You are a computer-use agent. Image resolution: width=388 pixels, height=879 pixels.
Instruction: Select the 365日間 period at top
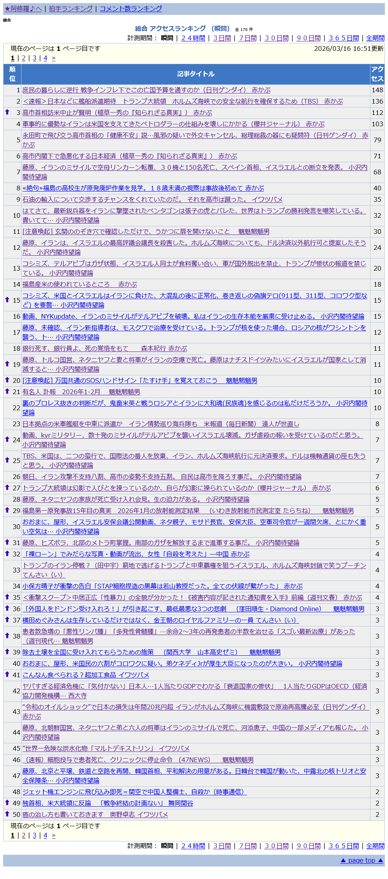click(x=343, y=38)
